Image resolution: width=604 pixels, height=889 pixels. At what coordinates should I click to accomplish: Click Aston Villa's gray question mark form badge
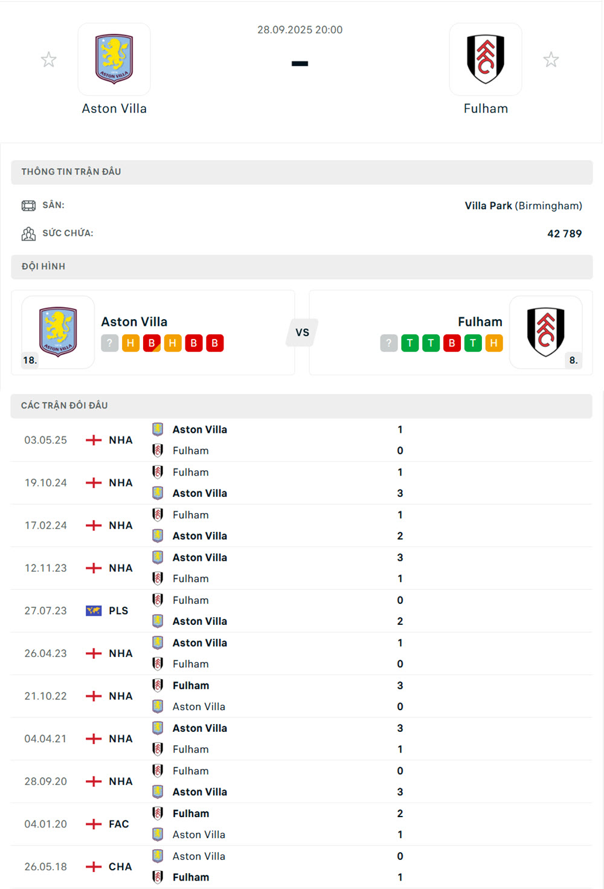coord(109,343)
